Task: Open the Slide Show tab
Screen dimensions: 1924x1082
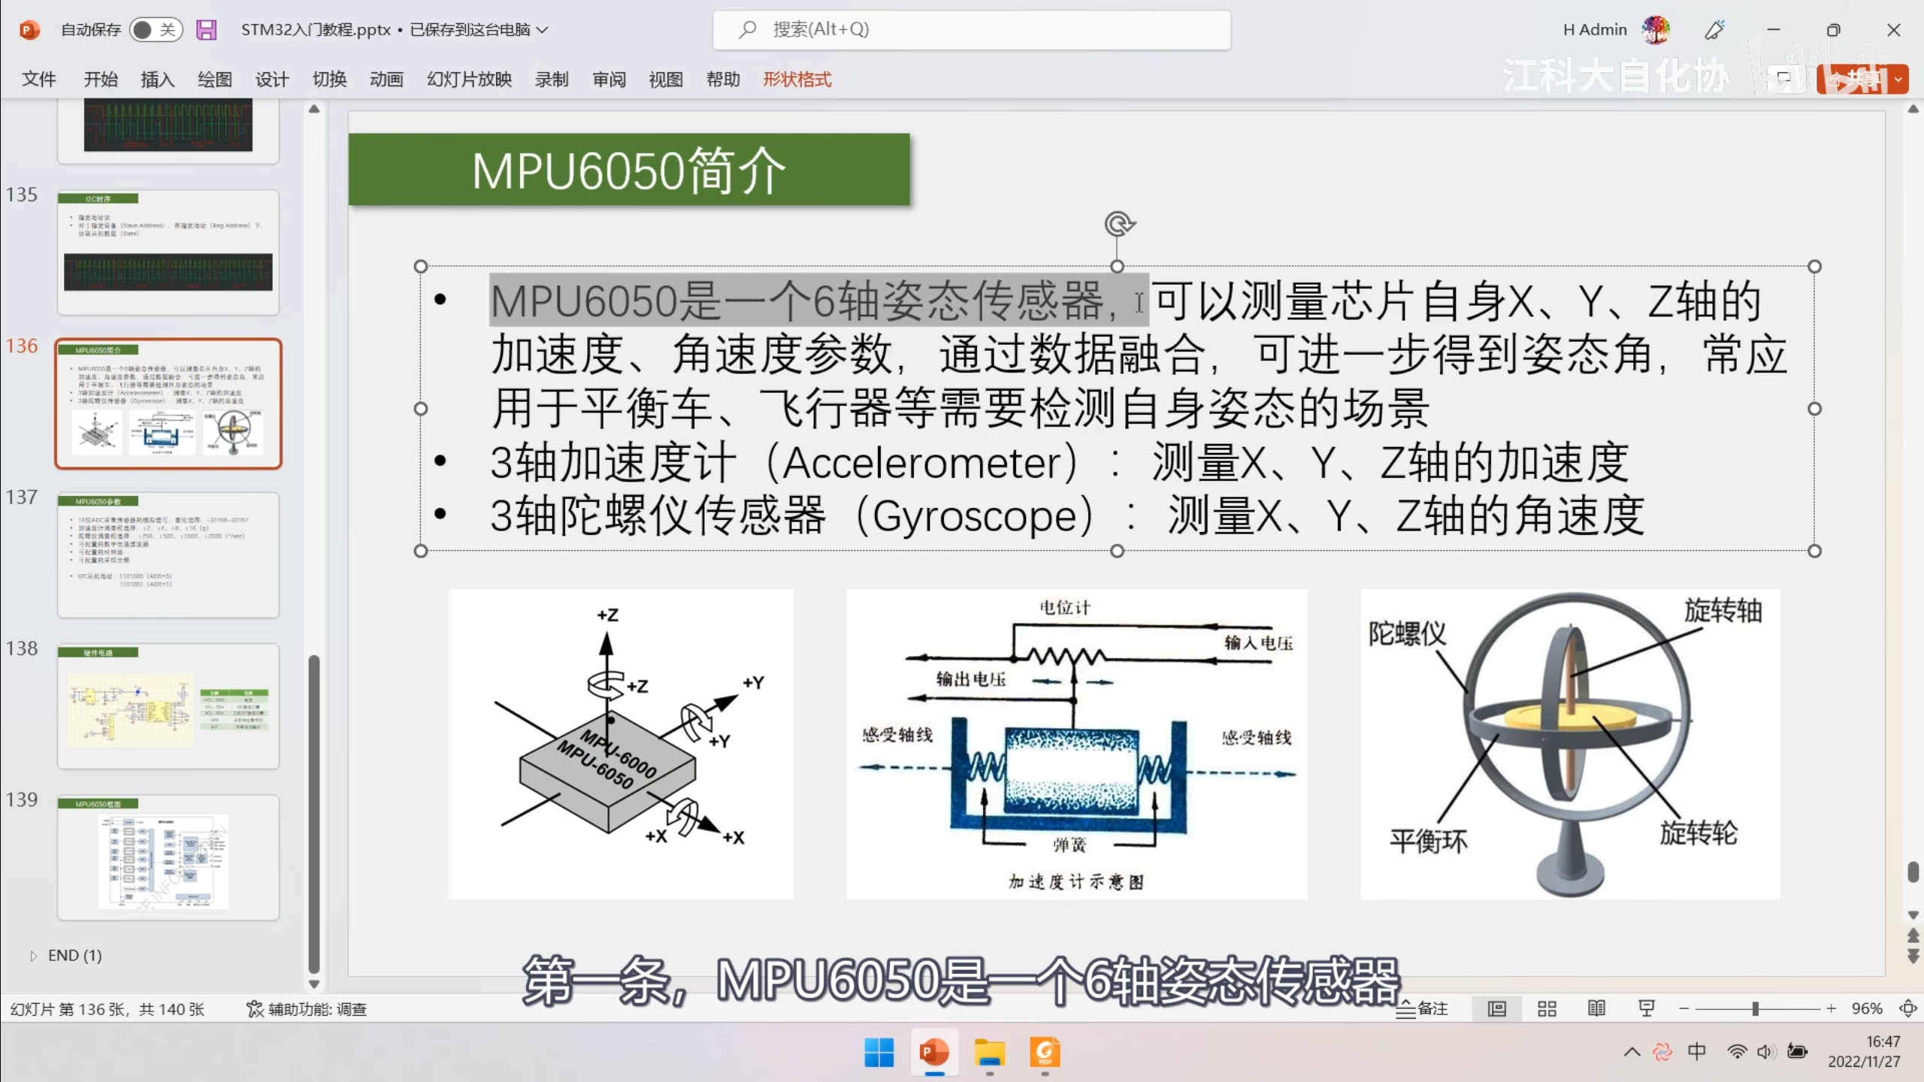Action: (469, 80)
